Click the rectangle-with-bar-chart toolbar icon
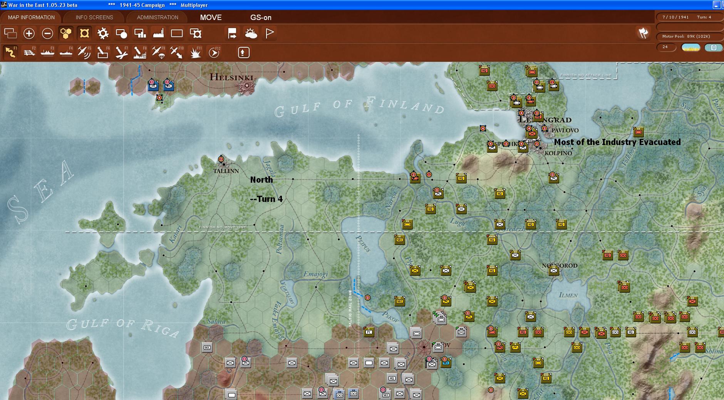This screenshot has height=400, width=724. 140,33
